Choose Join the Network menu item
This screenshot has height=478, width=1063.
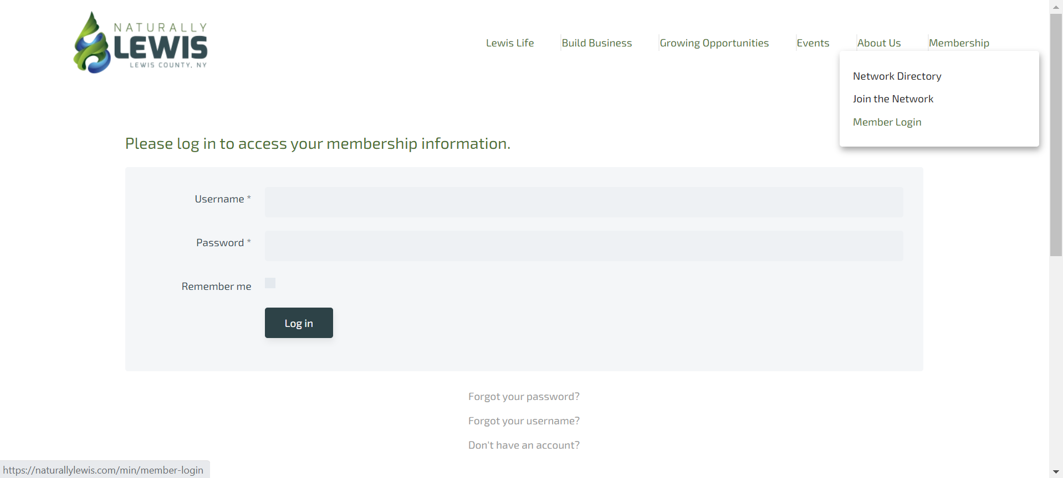893,99
